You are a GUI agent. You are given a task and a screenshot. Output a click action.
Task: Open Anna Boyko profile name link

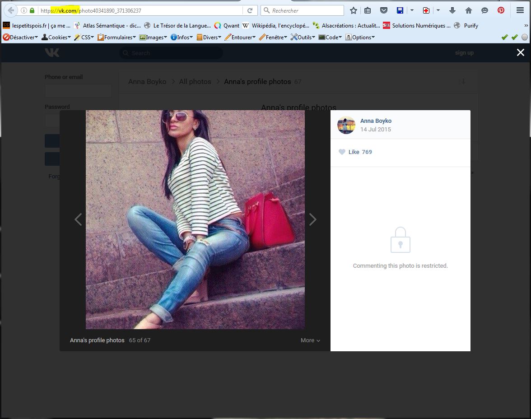point(376,121)
